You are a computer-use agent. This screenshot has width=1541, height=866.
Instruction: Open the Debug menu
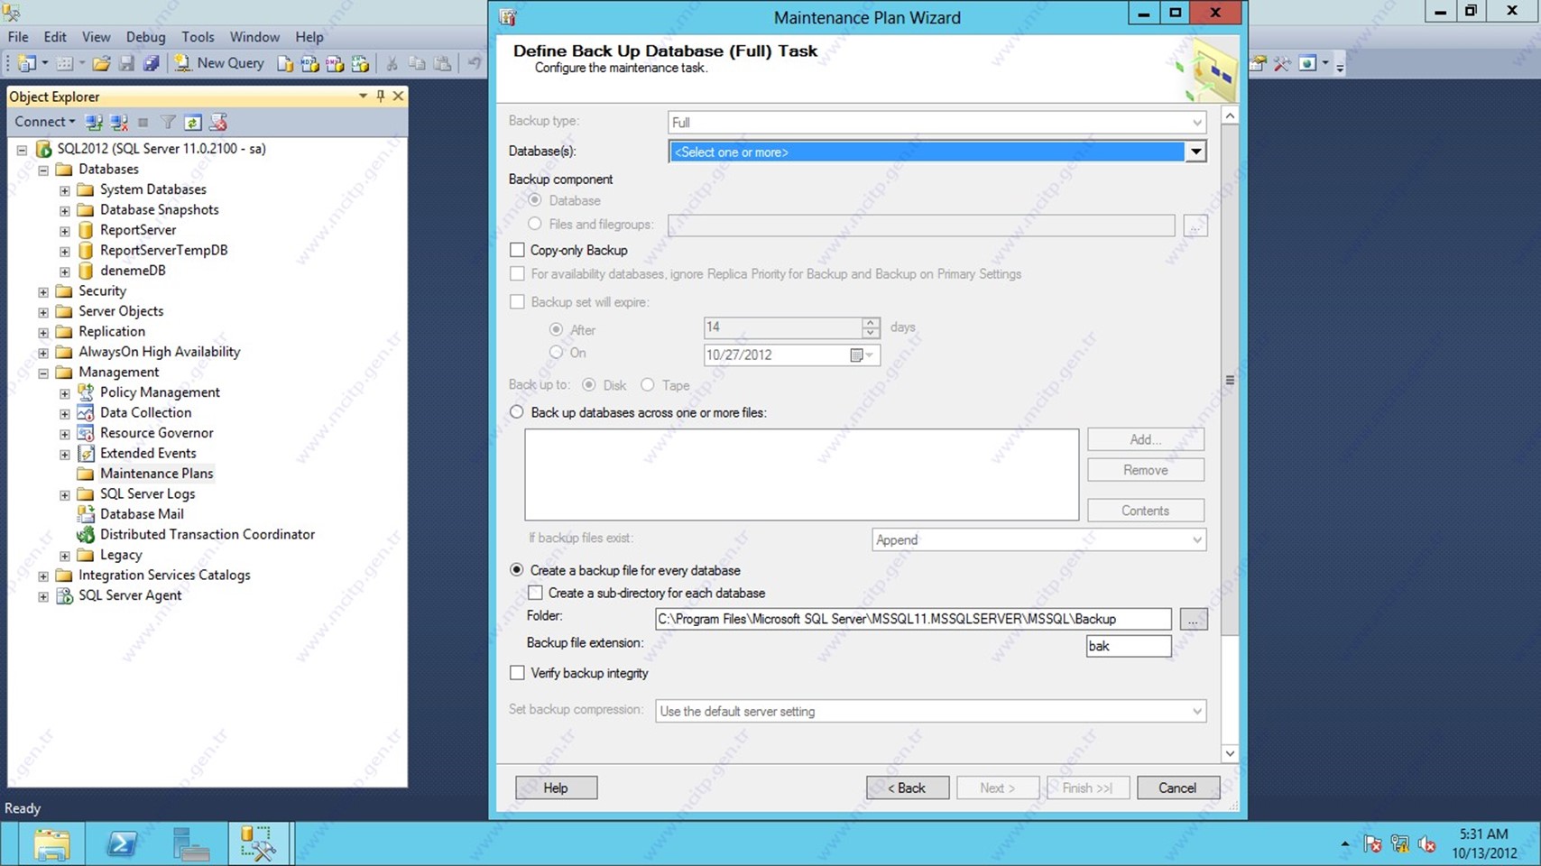(x=145, y=37)
